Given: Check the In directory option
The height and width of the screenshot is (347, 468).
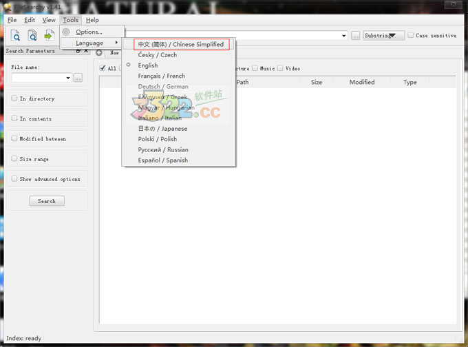Looking at the screenshot, I should pos(14,98).
